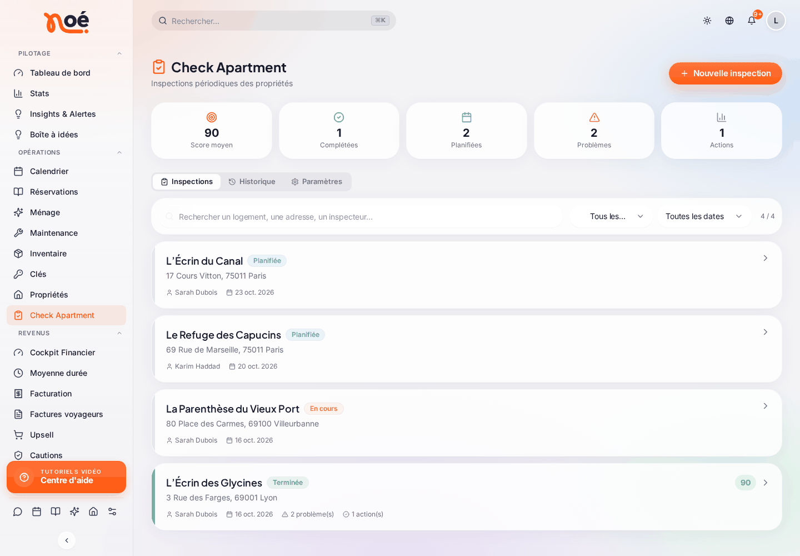Collapse the PILOTAGE section
The image size is (800, 556).
(x=119, y=53)
